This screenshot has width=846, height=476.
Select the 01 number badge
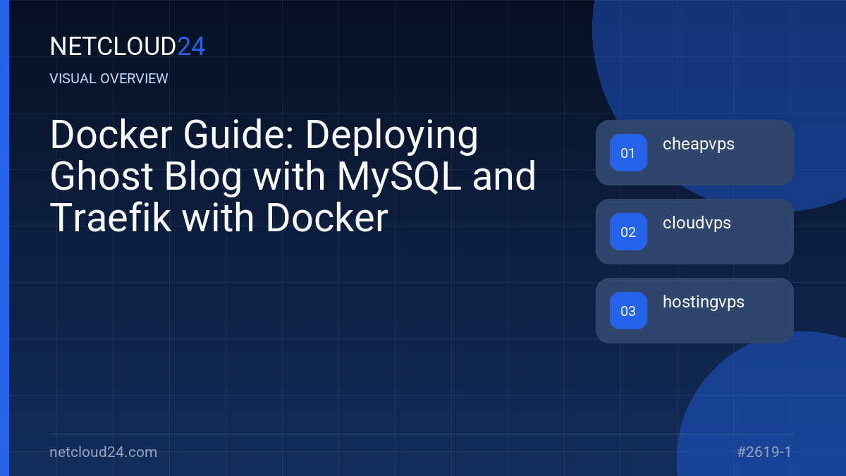(628, 153)
